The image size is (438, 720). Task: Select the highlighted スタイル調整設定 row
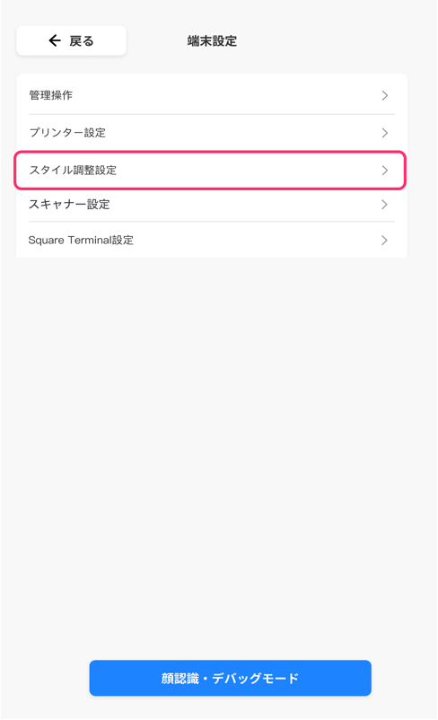point(210,171)
